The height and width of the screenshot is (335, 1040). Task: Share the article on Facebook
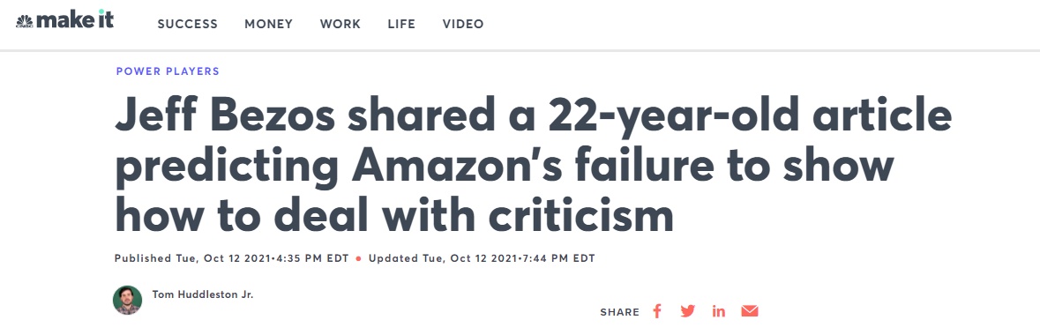656,311
